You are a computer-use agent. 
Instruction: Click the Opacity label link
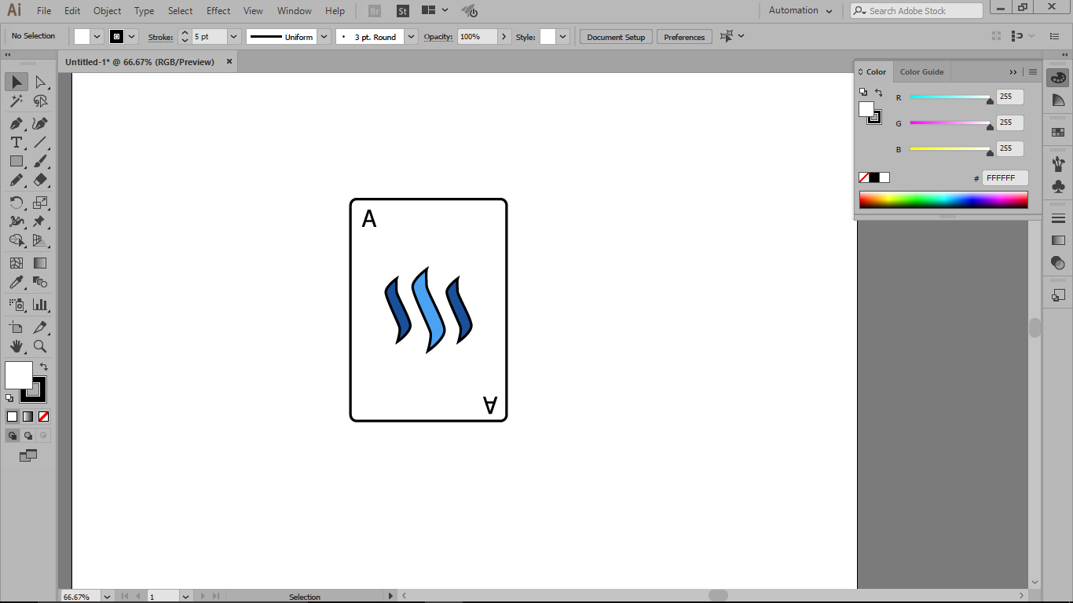[438, 37]
